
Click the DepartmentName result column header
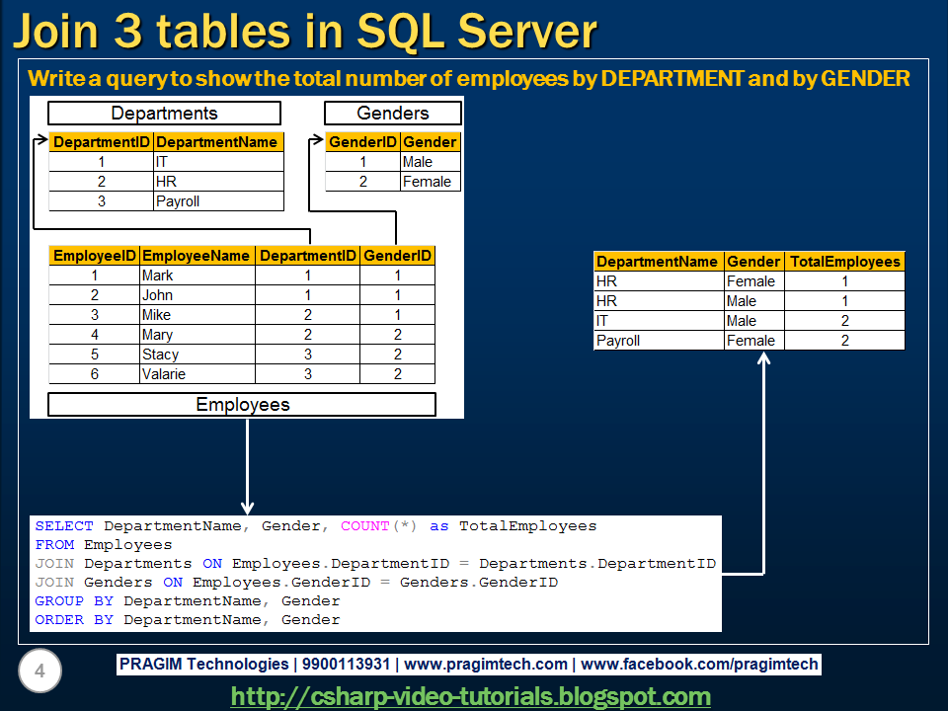[659, 262]
